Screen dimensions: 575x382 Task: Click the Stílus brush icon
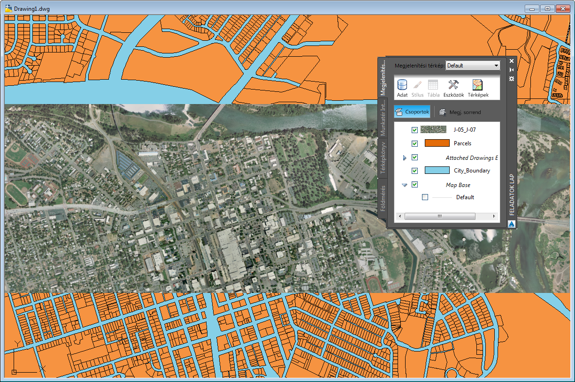[417, 88]
